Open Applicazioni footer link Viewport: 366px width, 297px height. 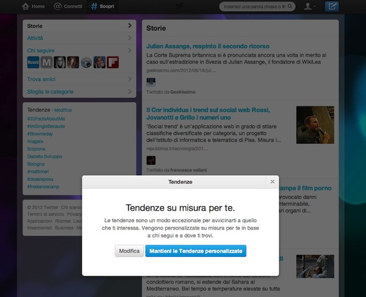tap(40, 221)
